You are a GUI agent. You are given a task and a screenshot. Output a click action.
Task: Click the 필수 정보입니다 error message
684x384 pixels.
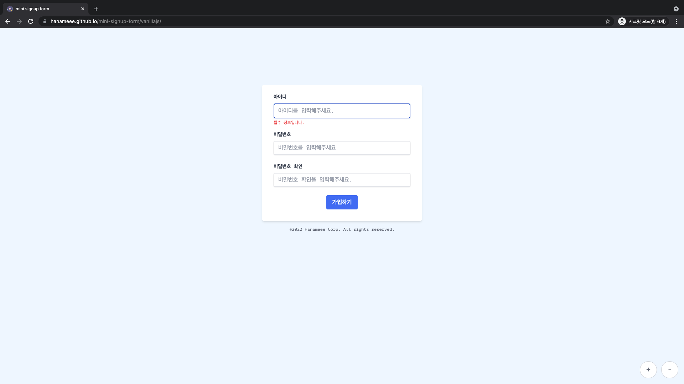[x=289, y=123]
